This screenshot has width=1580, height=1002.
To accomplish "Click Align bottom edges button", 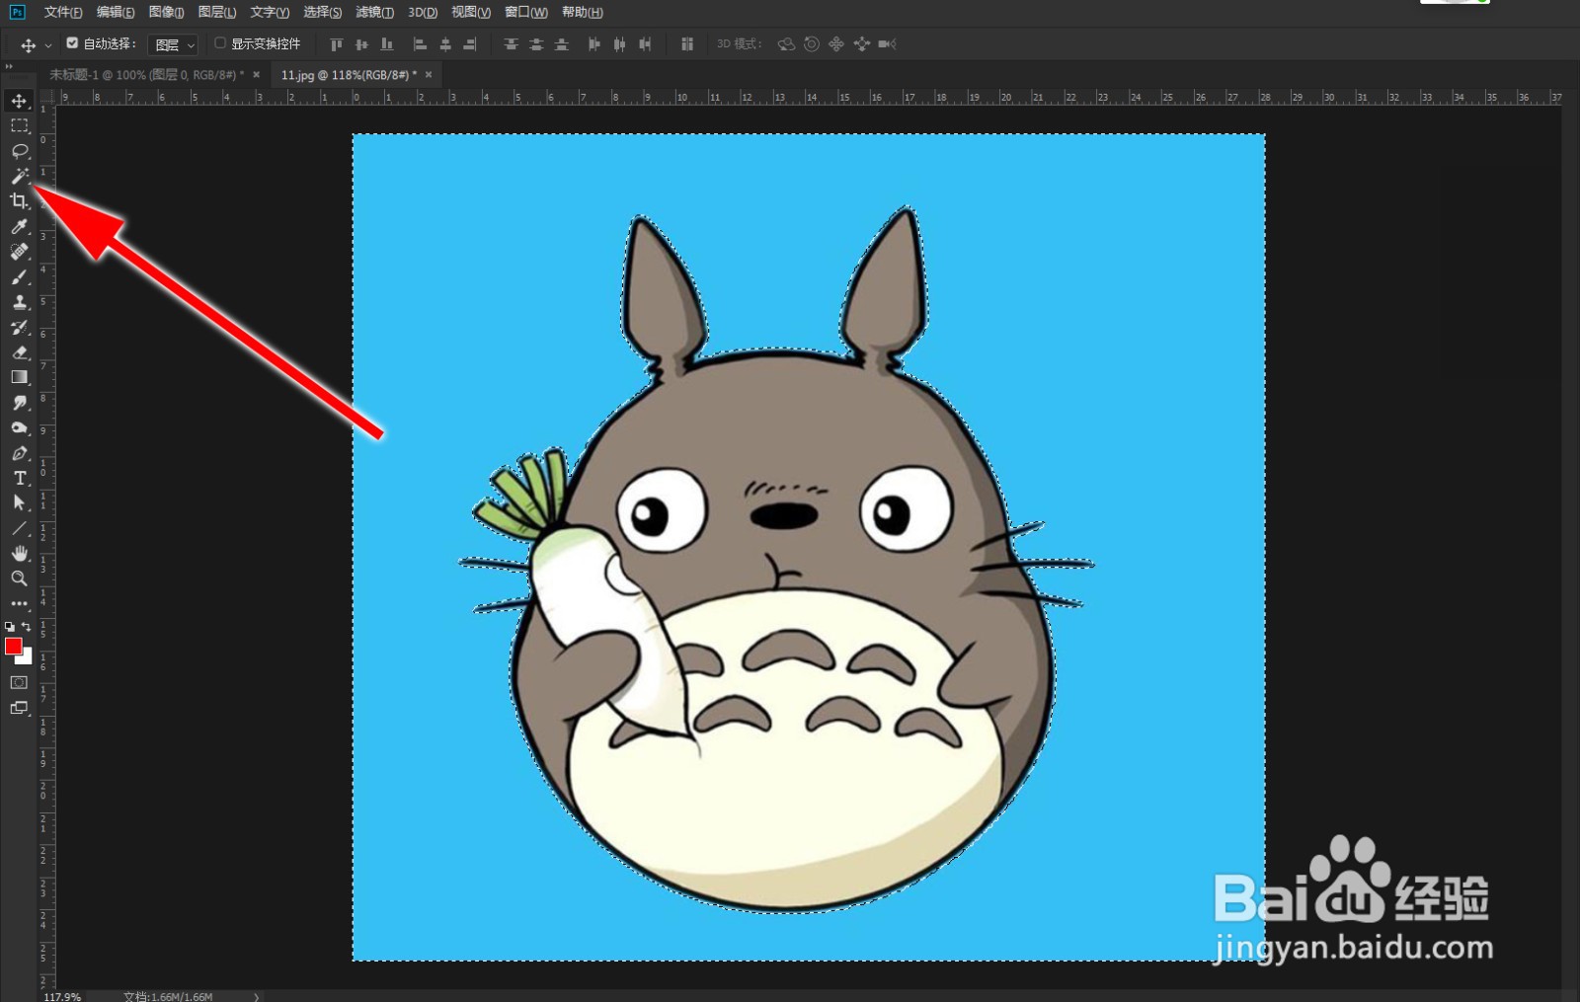I will click(387, 44).
